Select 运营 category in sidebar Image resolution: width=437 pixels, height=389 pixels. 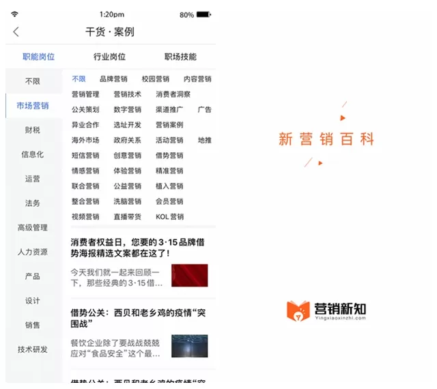point(33,179)
